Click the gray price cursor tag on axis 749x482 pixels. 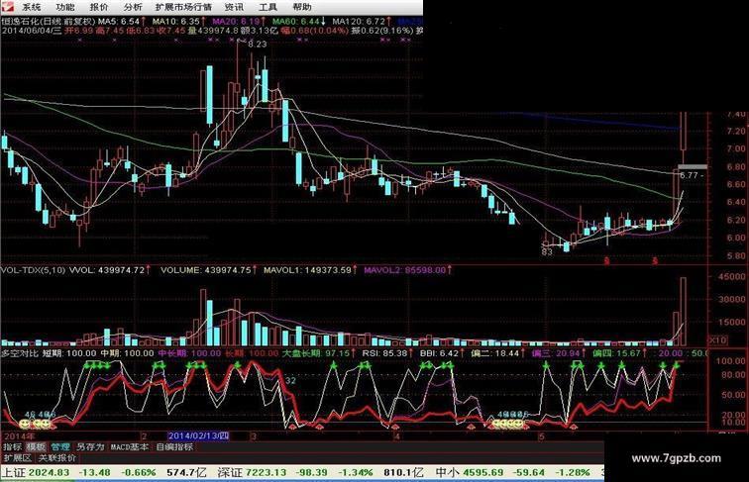click(x=693, y=166)
